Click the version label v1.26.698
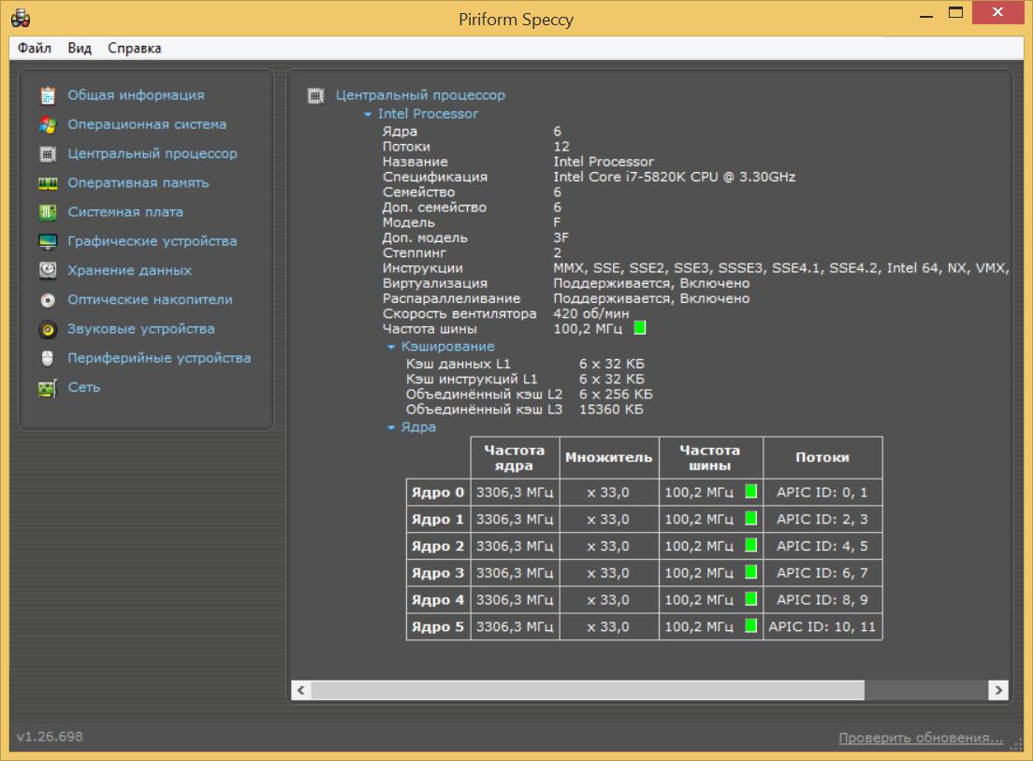Screen dimensions: 1033x761 (x=51, y=737)
